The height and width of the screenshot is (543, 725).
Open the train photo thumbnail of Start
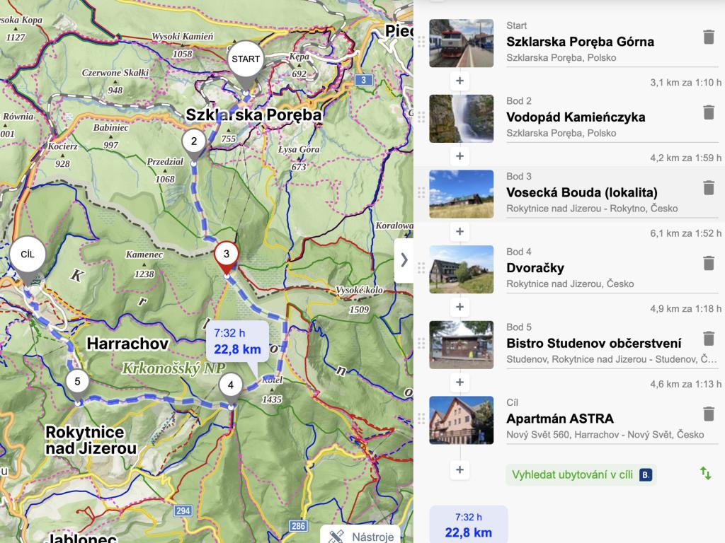[461, 43]
